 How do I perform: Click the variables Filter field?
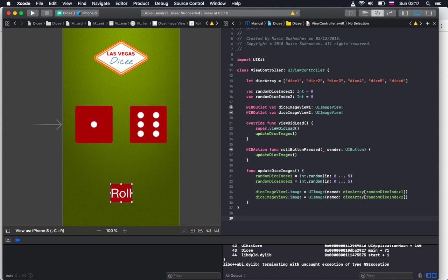click(194, 275)
